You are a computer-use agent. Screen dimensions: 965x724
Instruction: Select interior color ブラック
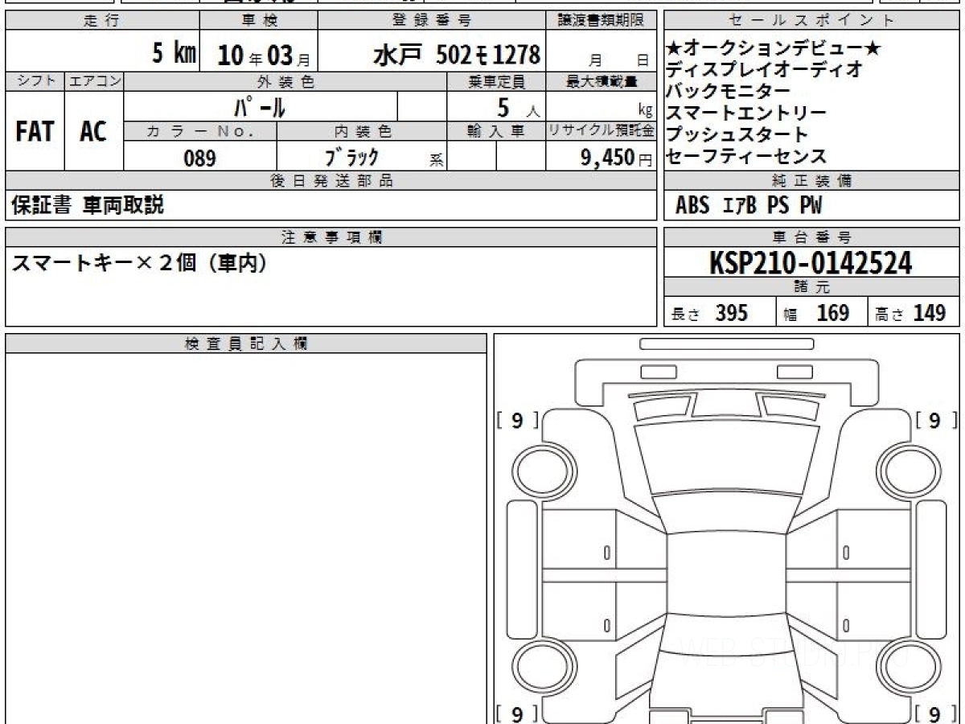point(351,158)
